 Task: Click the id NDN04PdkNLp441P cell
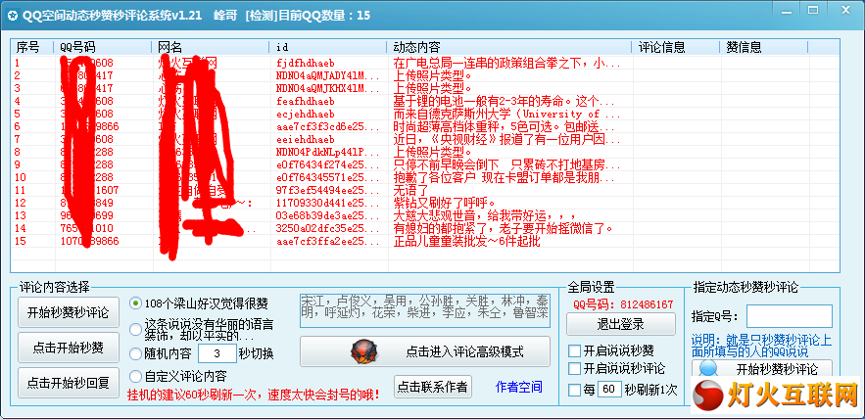tap(328, 152)
